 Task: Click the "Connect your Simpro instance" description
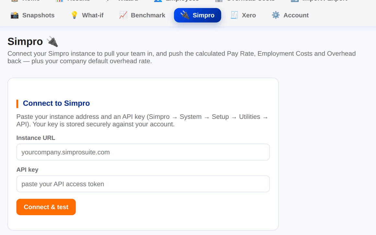pyautogui.click(x=182, y=57)
